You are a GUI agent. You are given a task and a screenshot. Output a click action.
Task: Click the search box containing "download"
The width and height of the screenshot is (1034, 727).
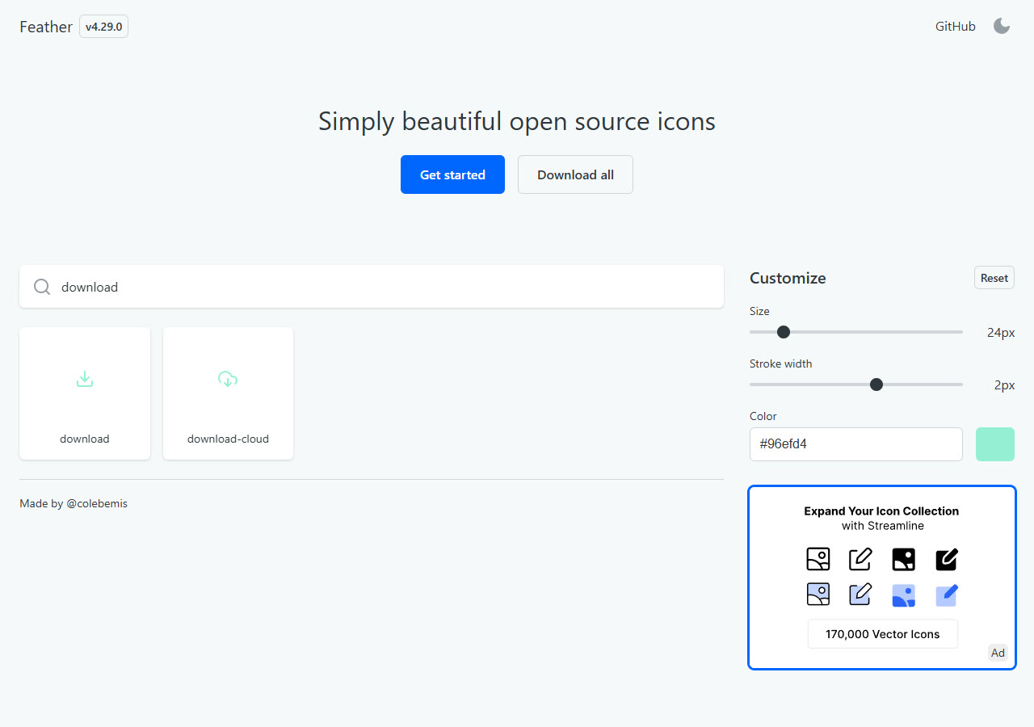[x=372, y=287]
